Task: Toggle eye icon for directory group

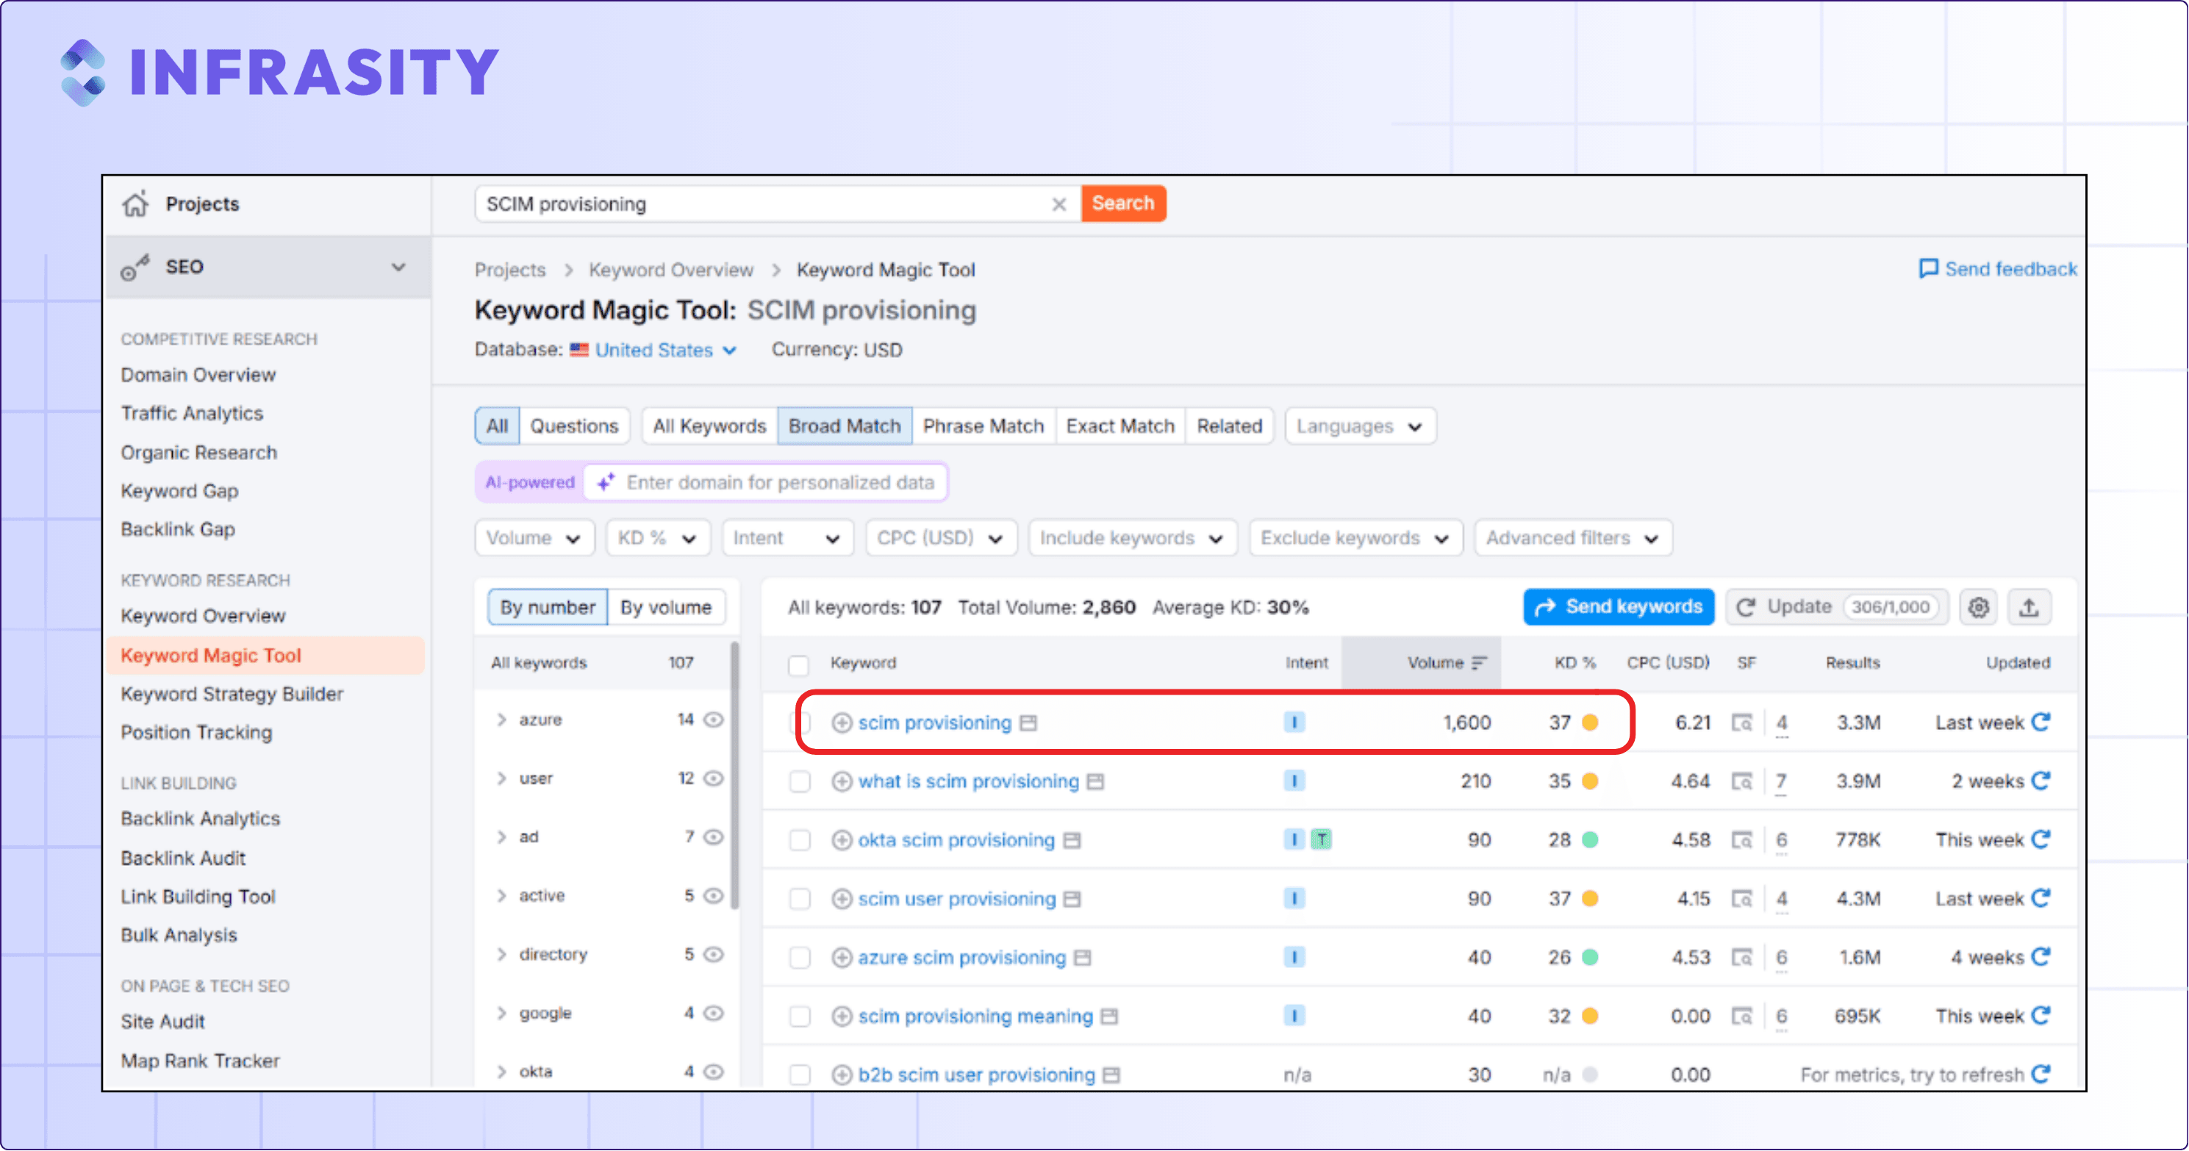Action: pos(714,954)
